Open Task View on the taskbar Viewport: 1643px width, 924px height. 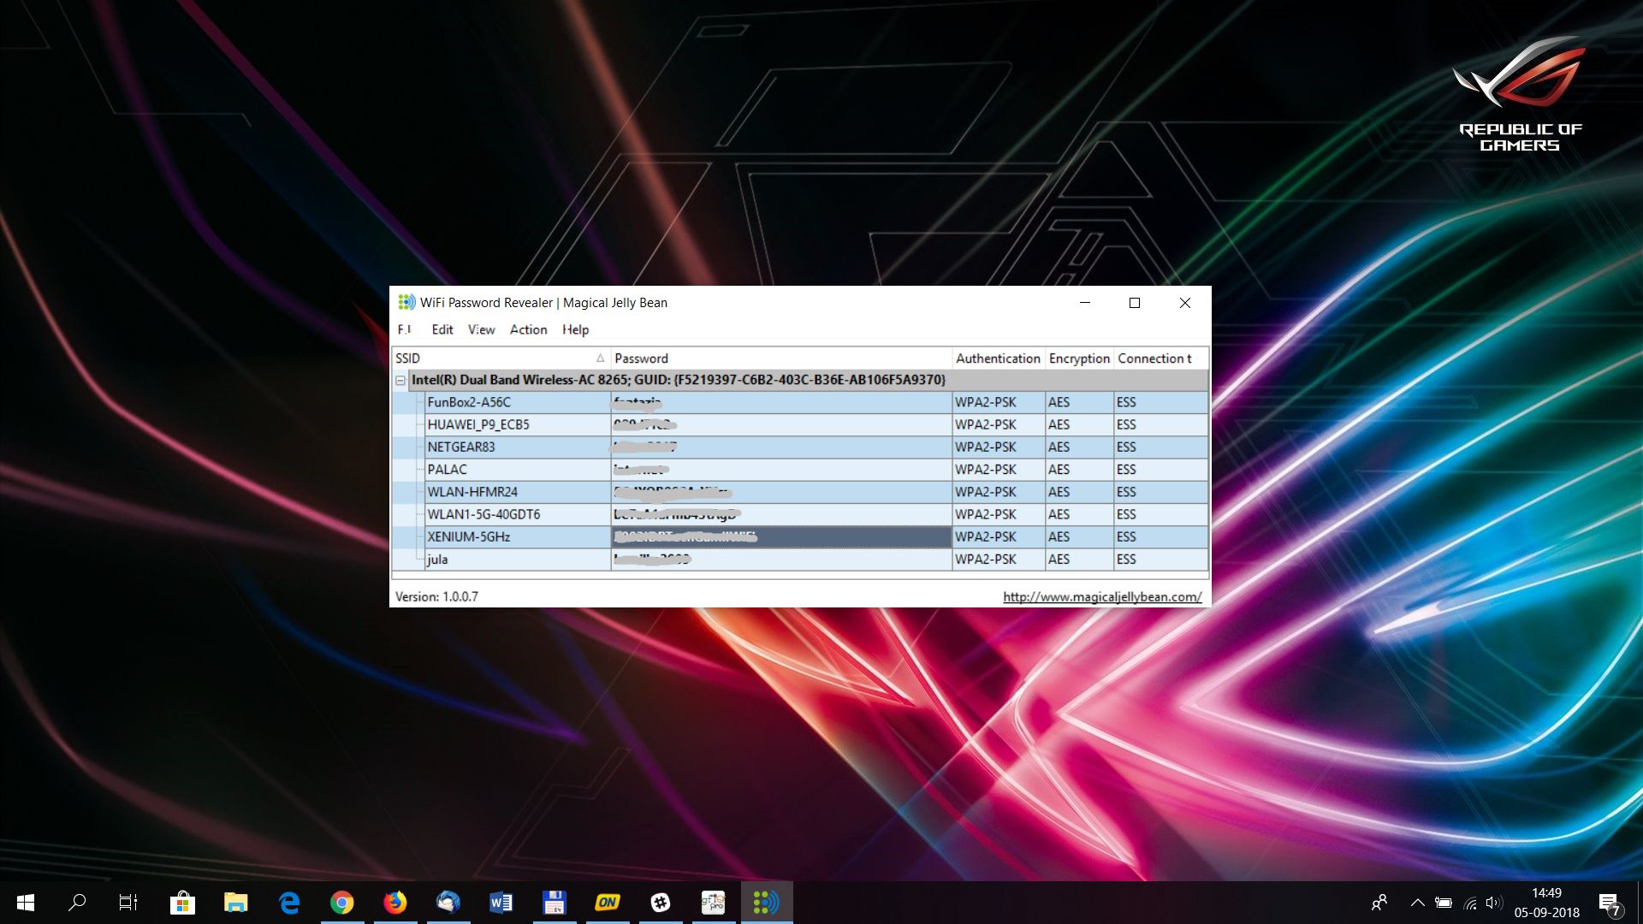128,903
